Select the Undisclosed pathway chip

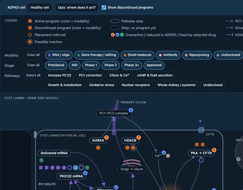(213, 85)
